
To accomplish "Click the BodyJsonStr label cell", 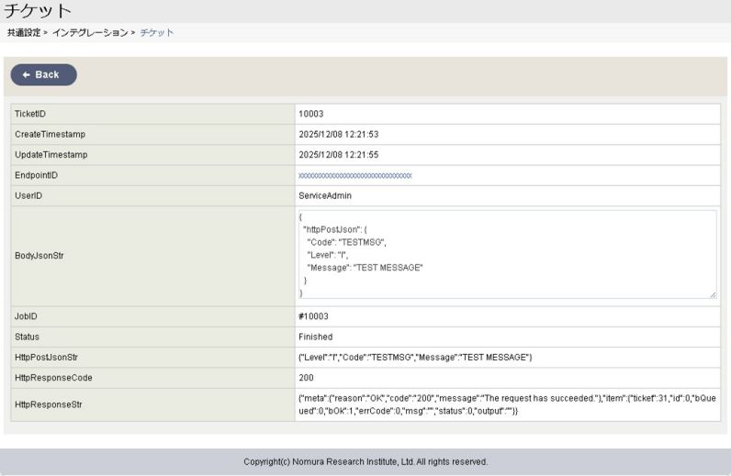I will [153, 256].
